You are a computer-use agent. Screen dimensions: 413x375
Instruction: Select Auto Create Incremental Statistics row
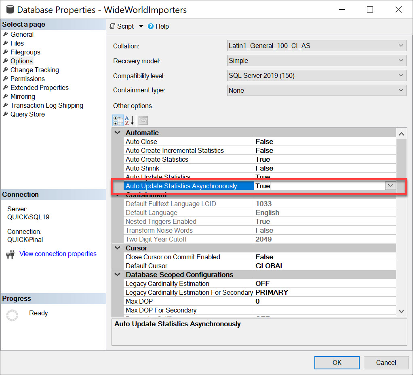click(259, 150)
